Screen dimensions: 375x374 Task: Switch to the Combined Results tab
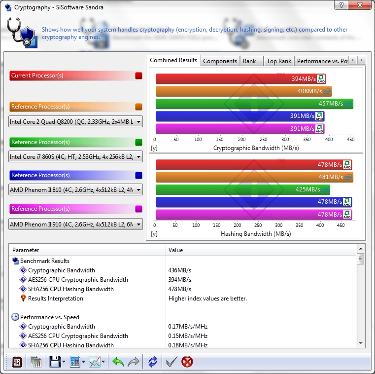click(173, 60)
